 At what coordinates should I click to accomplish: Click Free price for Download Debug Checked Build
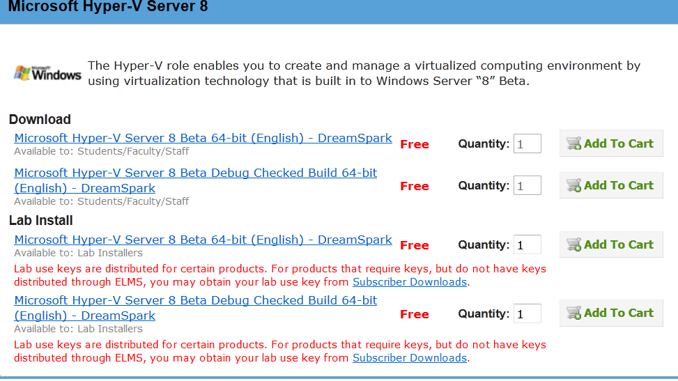coord(415,187)
